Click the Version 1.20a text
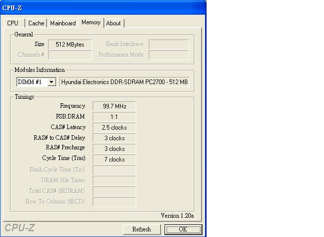 point(177,216)
